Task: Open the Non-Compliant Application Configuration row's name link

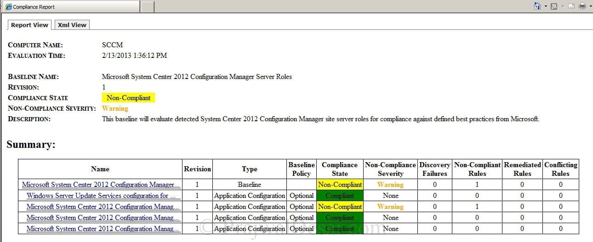Action: point(103,207)
